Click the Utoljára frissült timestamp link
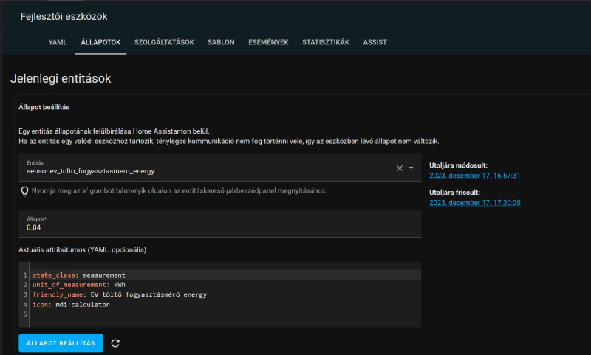This screenshot has width=591, height=355. tap(475, 202)
